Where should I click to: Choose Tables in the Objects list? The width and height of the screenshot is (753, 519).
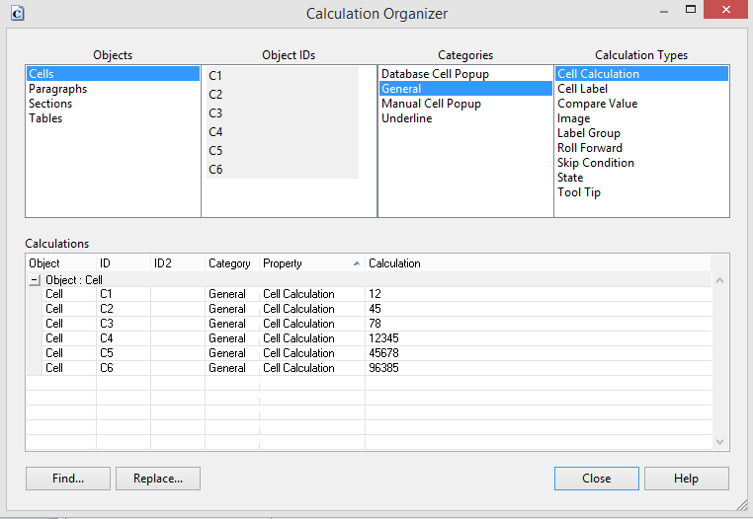45,118
